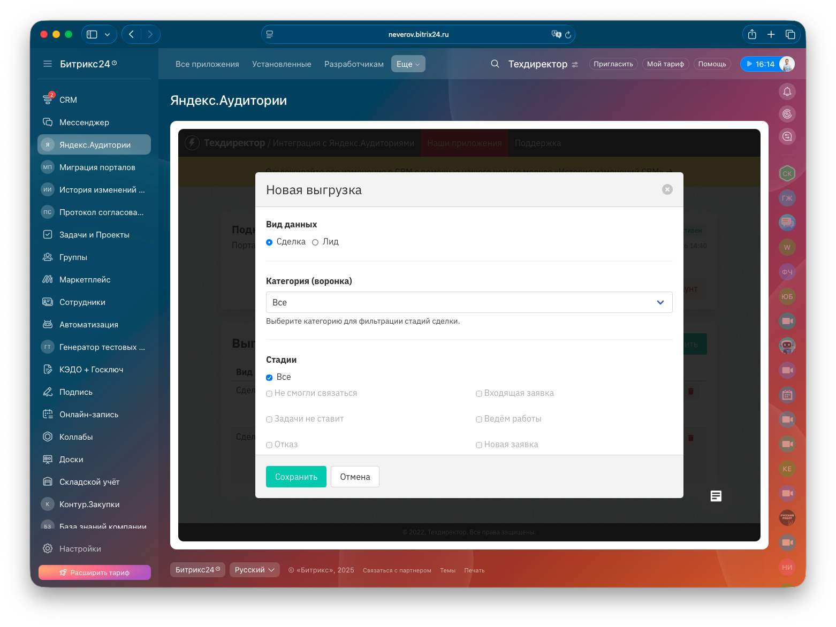Image resolution: width=836 pixels, height=627 pixels.
Task: Open a new Safari tab with plus icon
Action: 771,34
